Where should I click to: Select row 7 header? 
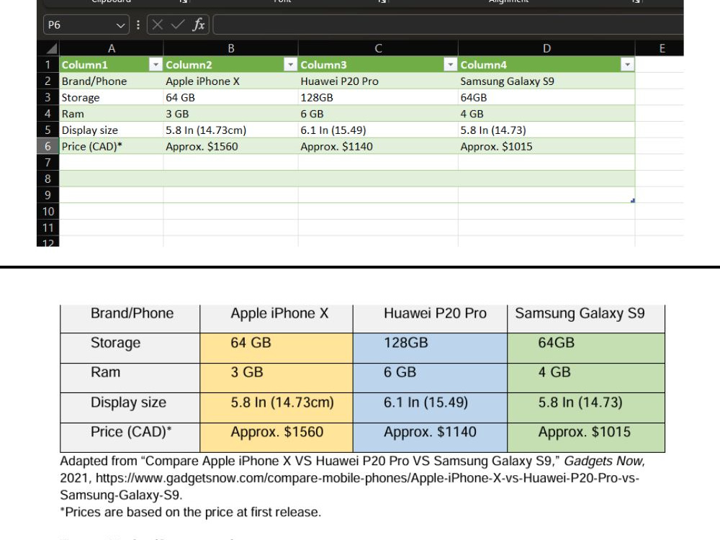tap(48, 163)
